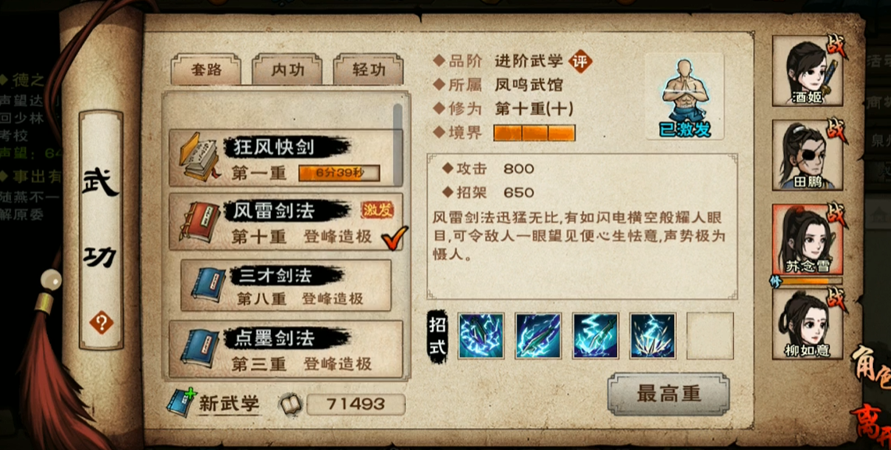Switch to the 轻功 tab
The image size is (891, 450).
(369, 70)
